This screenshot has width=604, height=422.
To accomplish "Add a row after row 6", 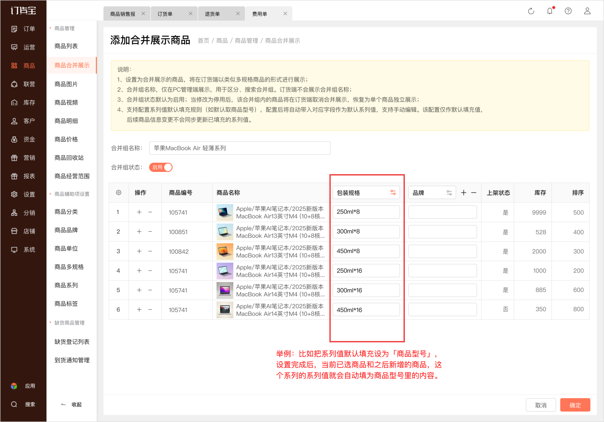I will click(139, 309).
